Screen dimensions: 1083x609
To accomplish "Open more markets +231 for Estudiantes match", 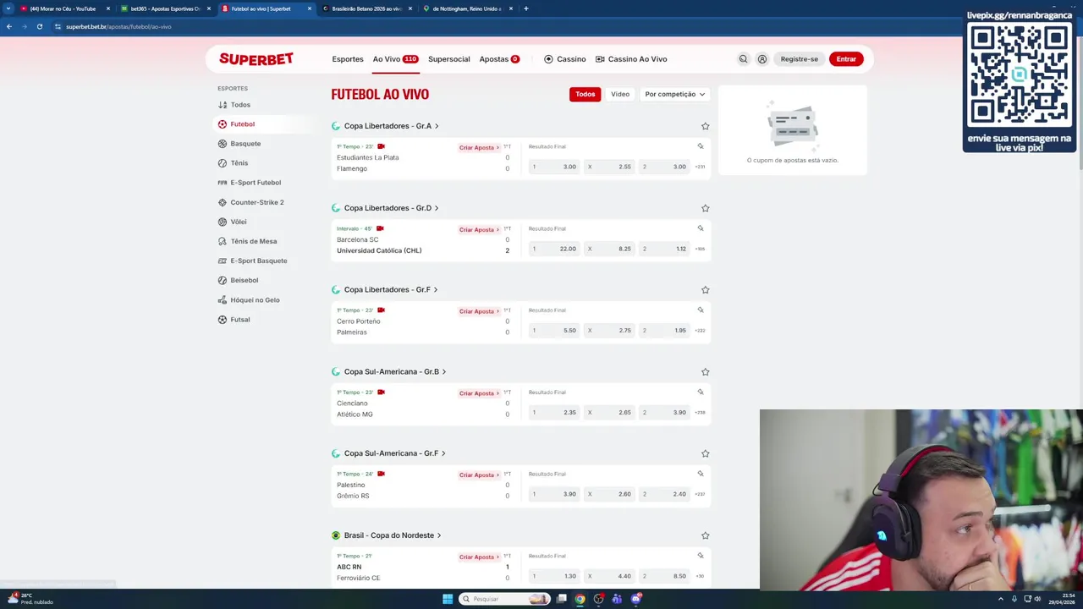I will click(x=700, y=167).
